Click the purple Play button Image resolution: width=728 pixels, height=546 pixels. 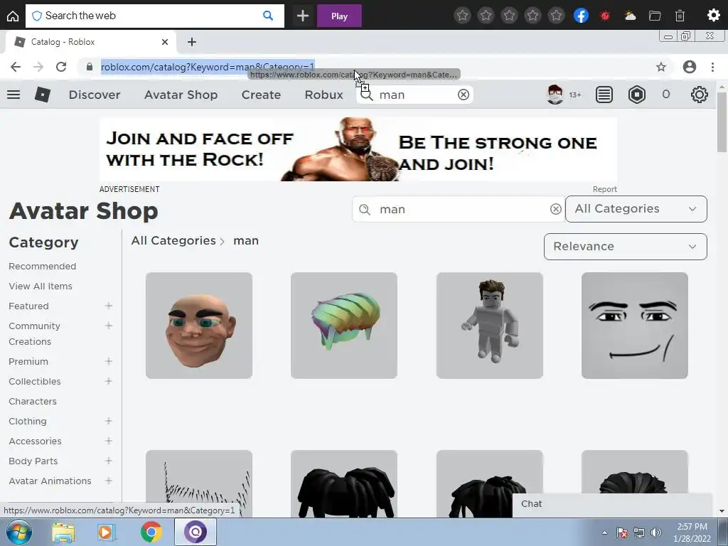tap(339, 16)
